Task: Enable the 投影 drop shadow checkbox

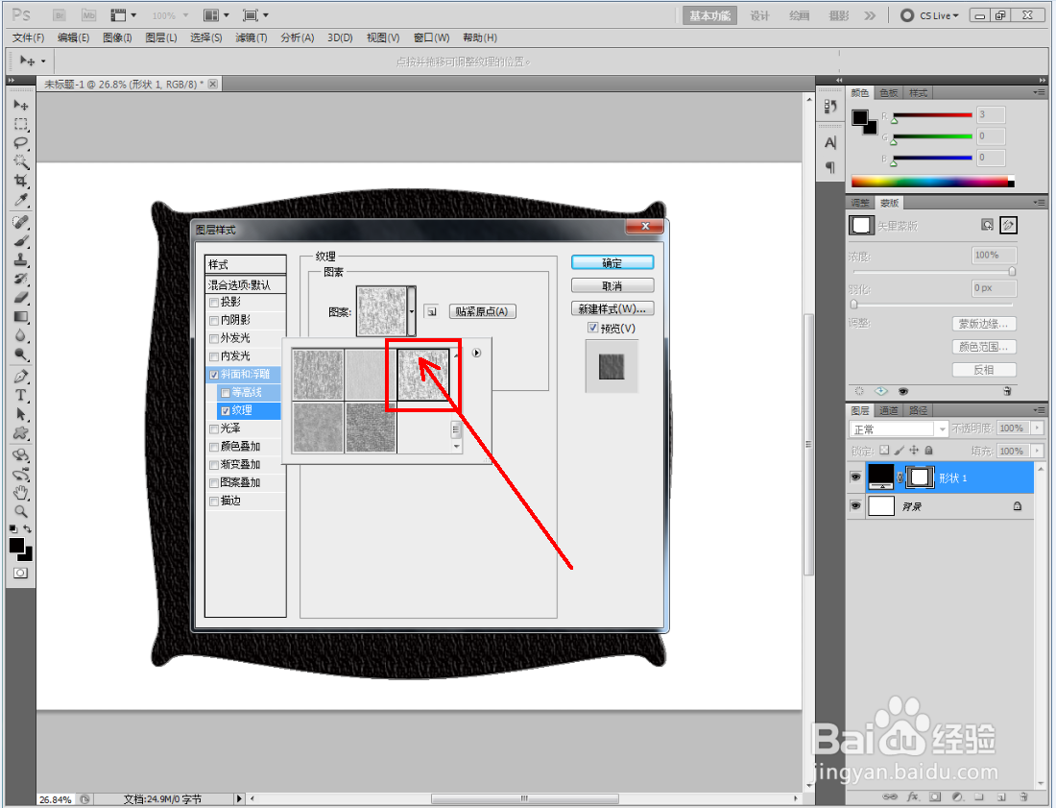Action: [x=214, y=303]
